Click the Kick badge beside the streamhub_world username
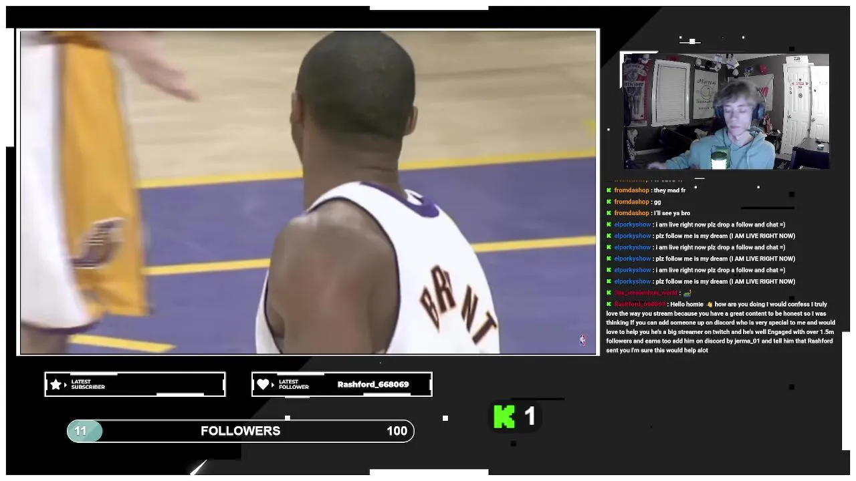This screenshot has width=856, height=481. pyautogui.click(x=609, y=293)
